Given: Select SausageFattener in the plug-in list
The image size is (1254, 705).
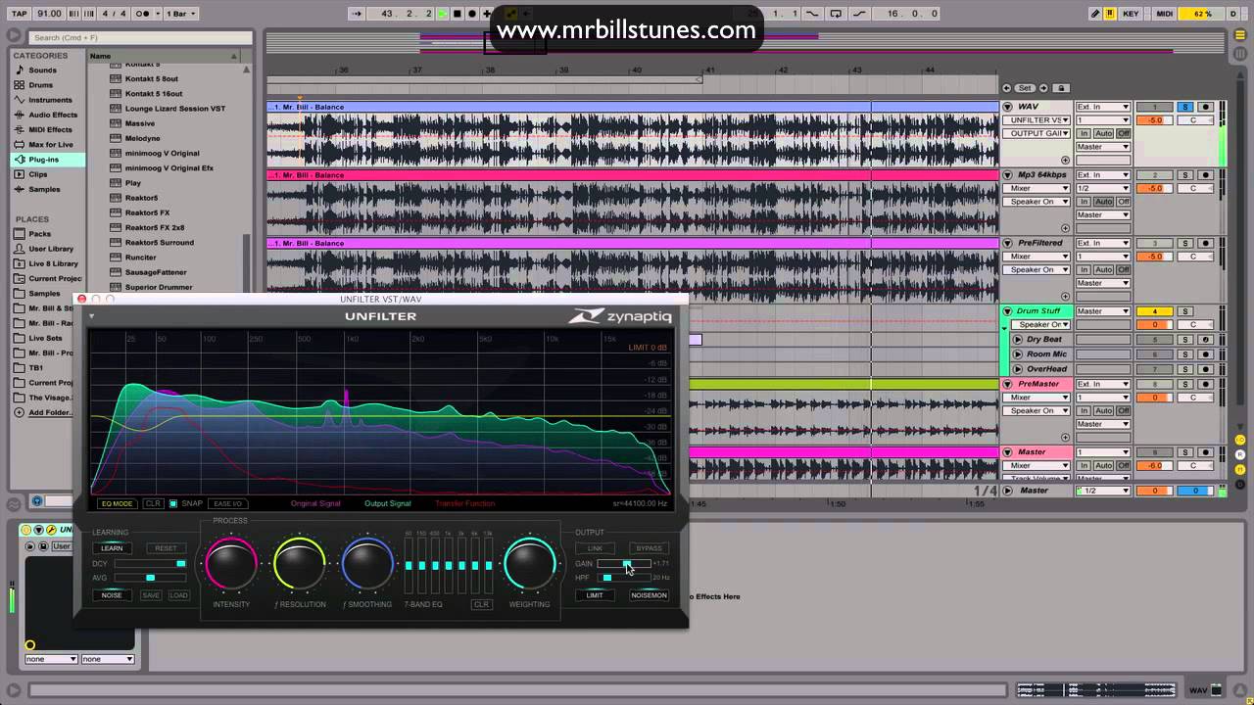Looking at the screenshot, I should point(156,272).
